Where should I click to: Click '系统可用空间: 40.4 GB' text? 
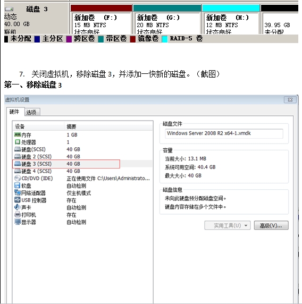[190, 167]
